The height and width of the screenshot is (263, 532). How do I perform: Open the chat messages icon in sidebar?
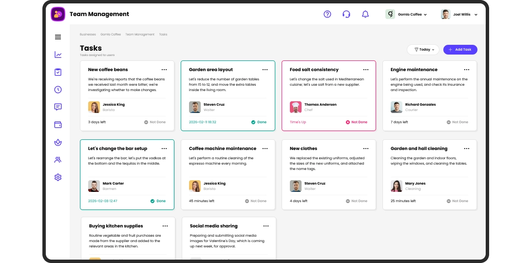[x=58, y=107]
